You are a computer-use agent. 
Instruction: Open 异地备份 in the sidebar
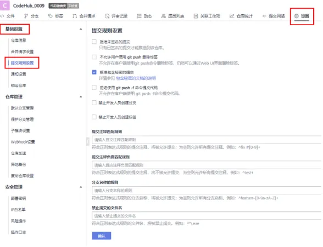[x=19, y=164]
